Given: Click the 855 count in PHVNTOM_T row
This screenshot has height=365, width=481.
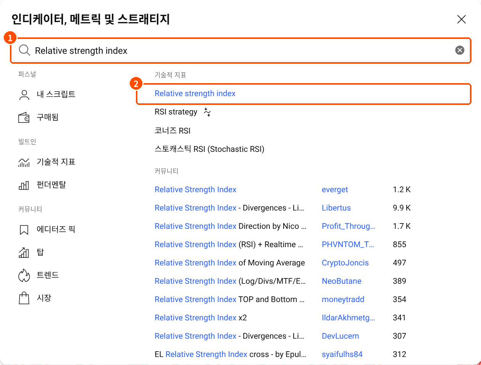Looking at the screenshot, I should point(399,244).
